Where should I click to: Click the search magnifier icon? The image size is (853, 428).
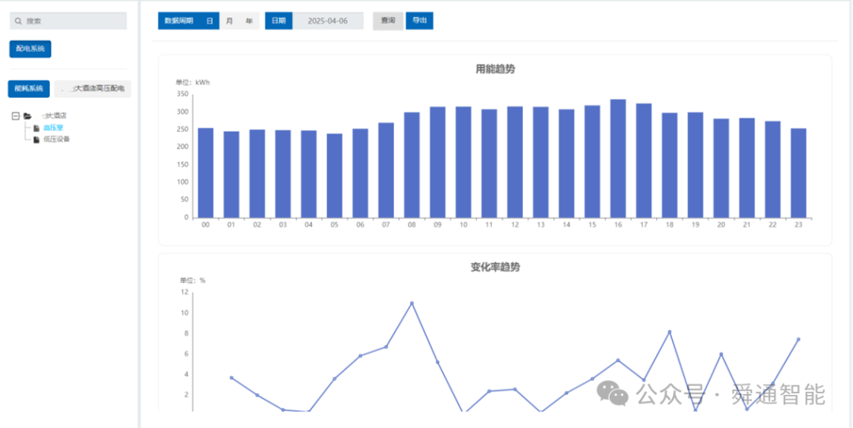(x=18, y=21)
